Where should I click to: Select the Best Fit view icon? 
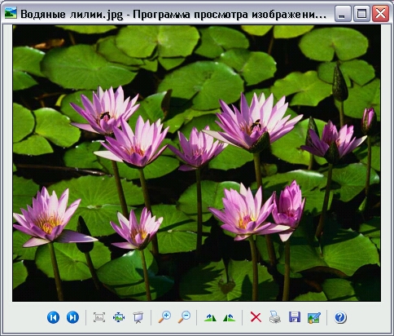(x=99, y=317)
